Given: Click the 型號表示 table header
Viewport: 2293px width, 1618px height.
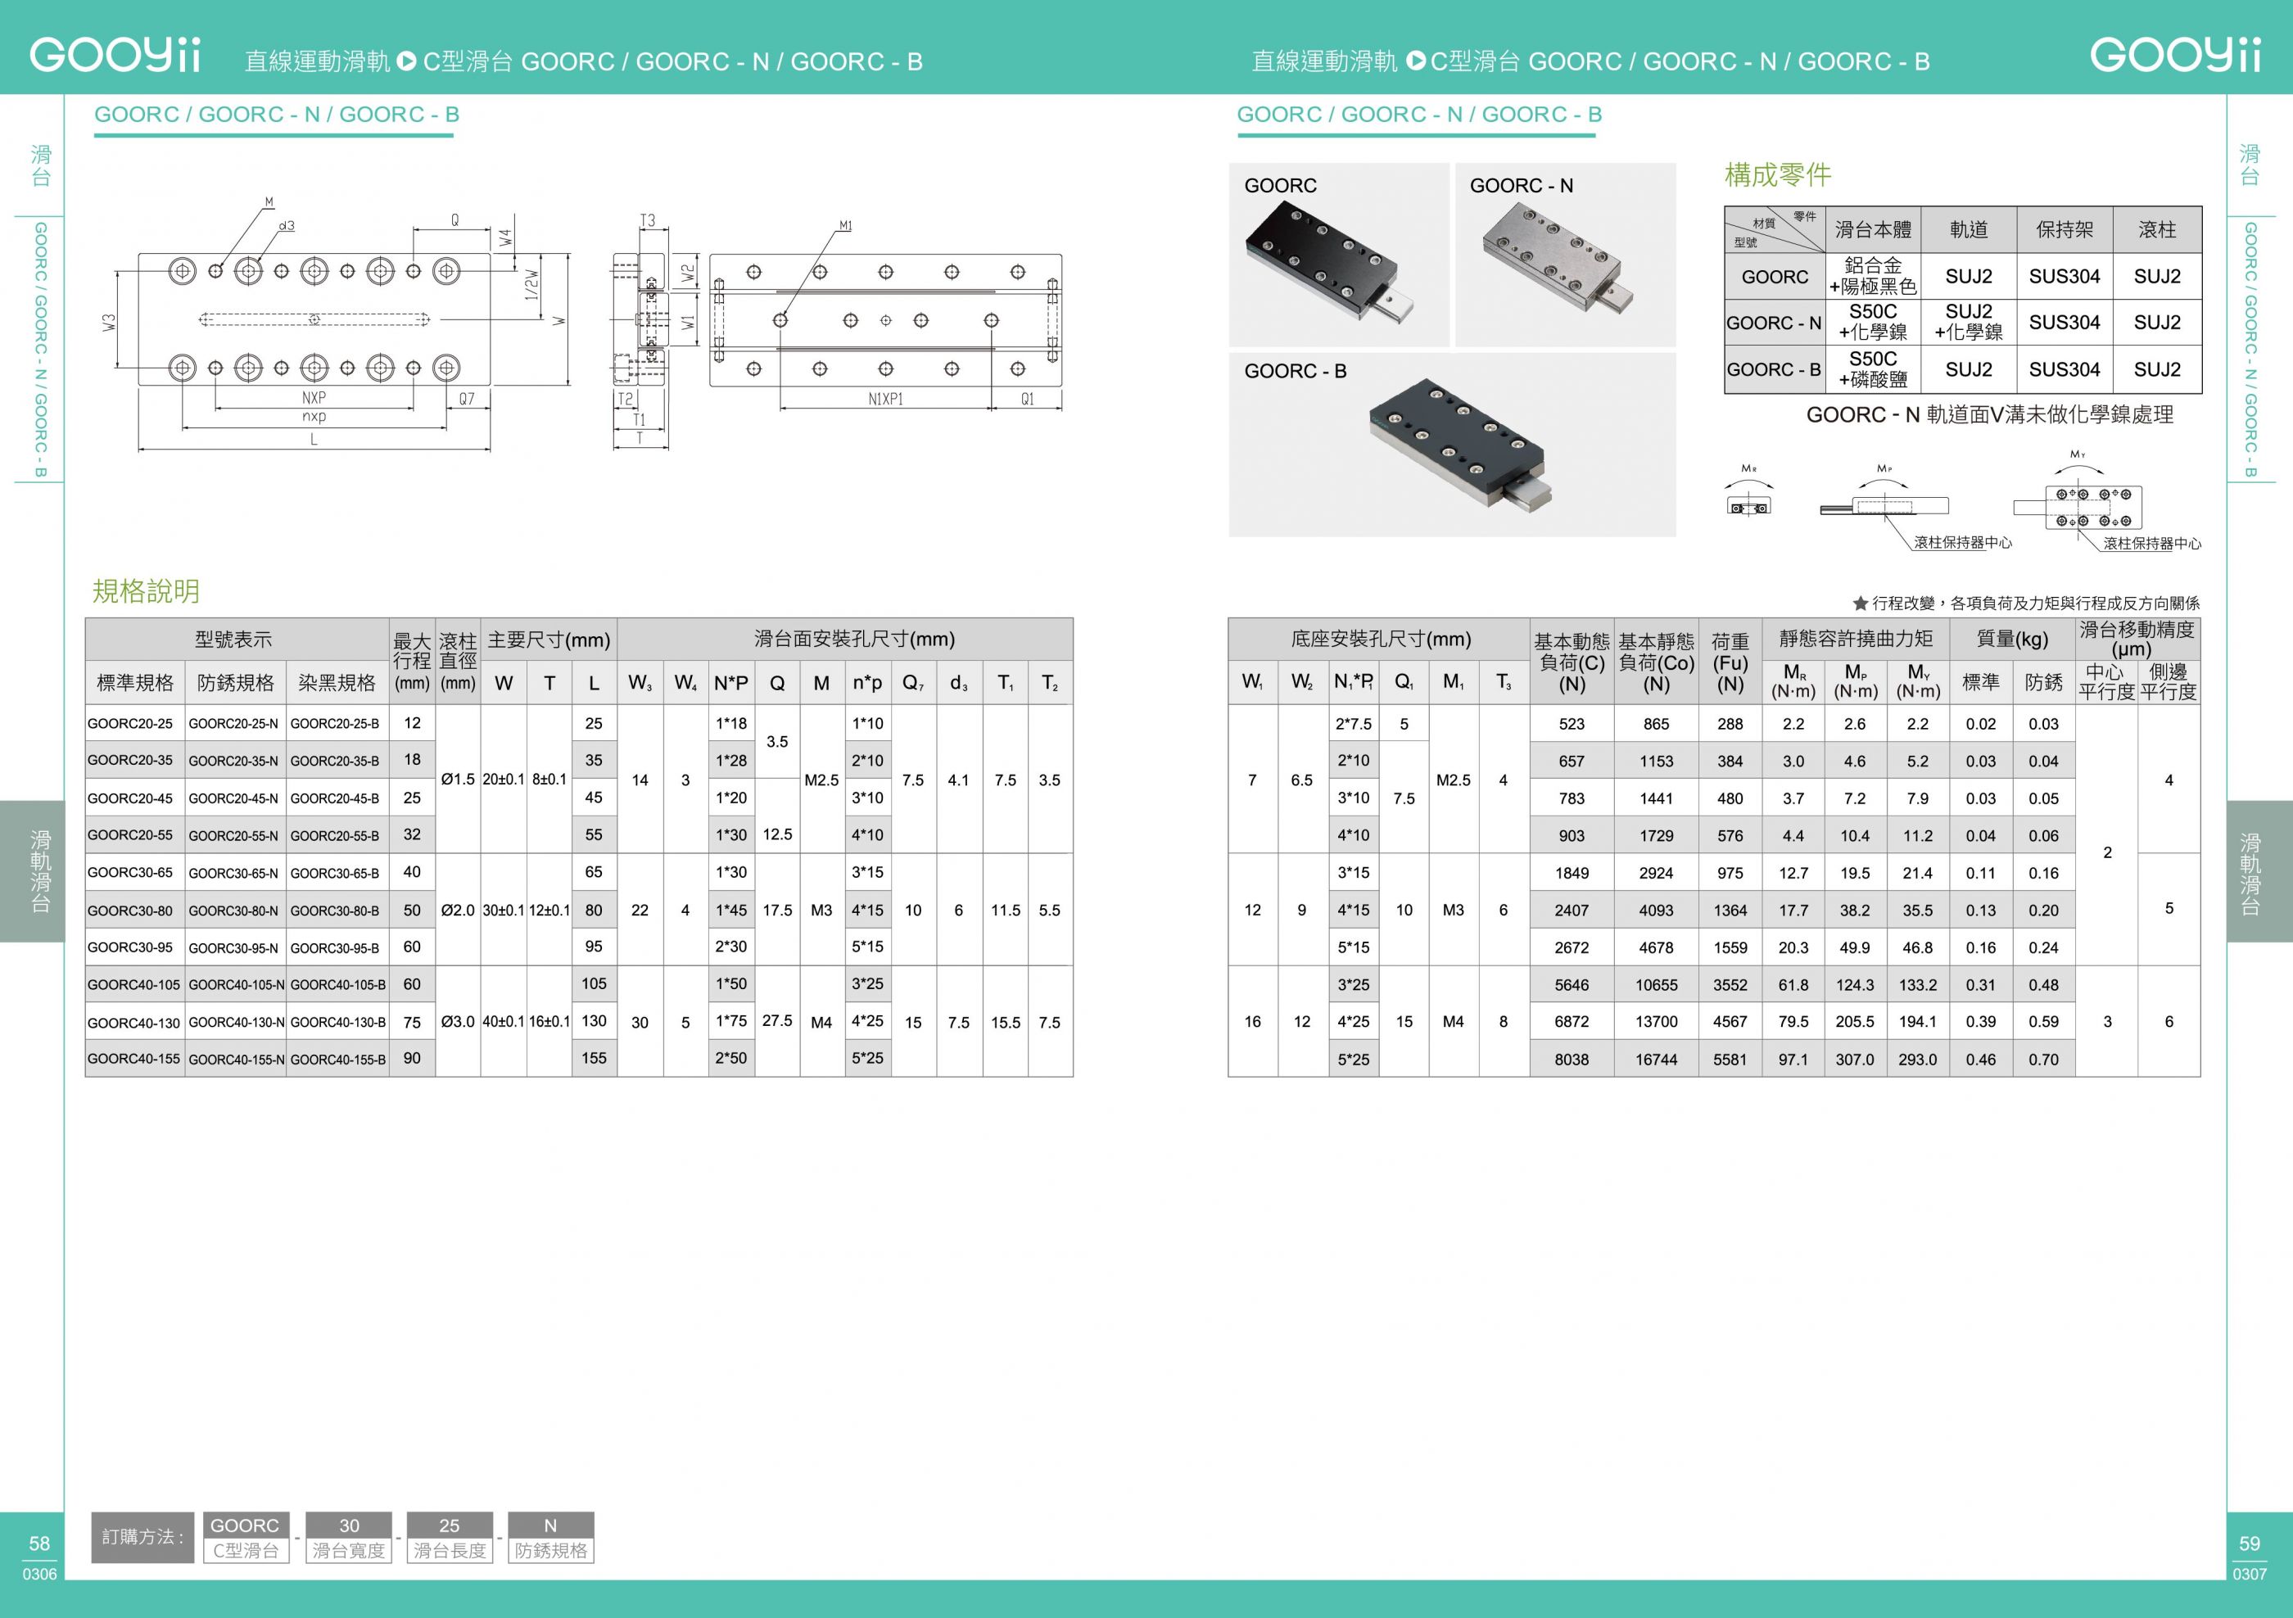Looking at the screenshot, I should [x=237, y=640].
